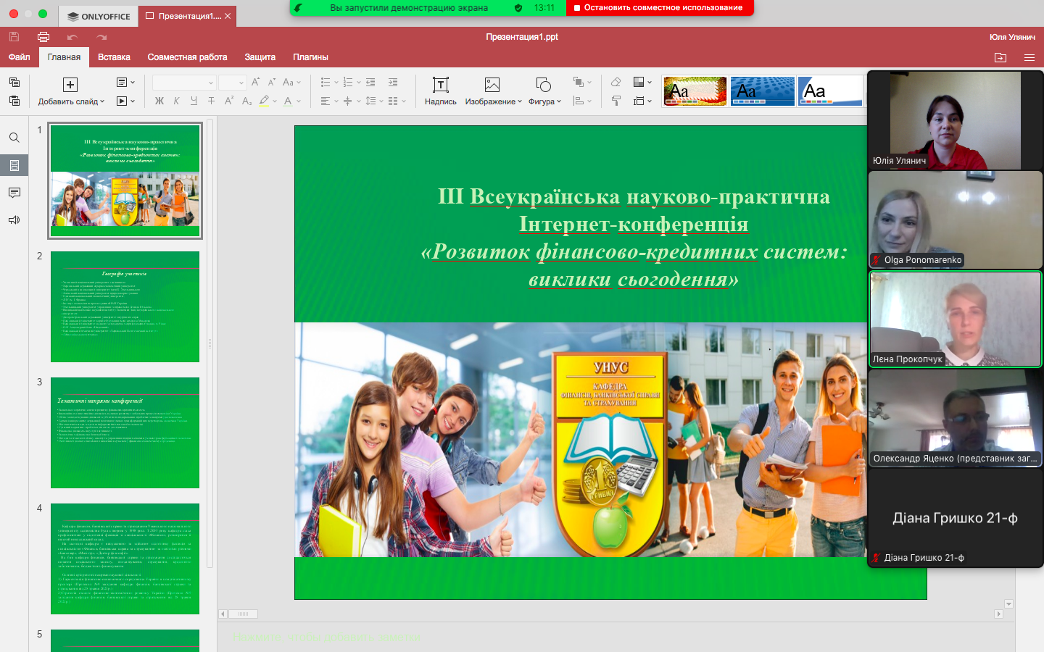Open the color scheme dropdown
Viewport: 1044px width, 652px height.
pos(642,83)
